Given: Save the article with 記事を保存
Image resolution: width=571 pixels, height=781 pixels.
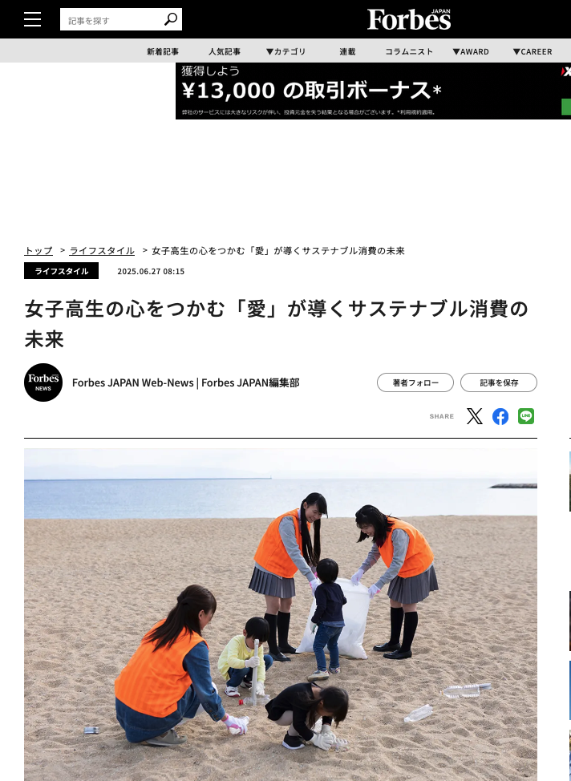Looking at the screenshot, I should (499, 382).
